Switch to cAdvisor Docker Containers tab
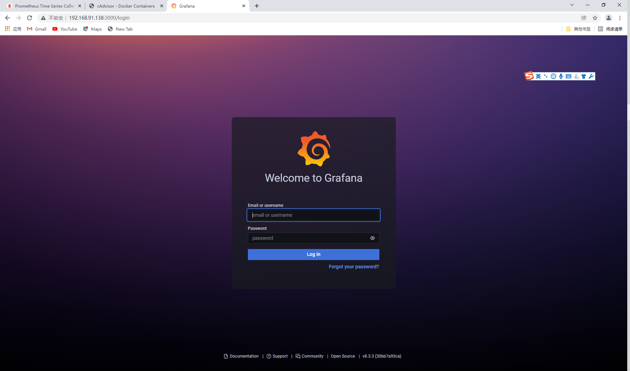The width and height of the screenshot is (630, 371). point(126,6)
